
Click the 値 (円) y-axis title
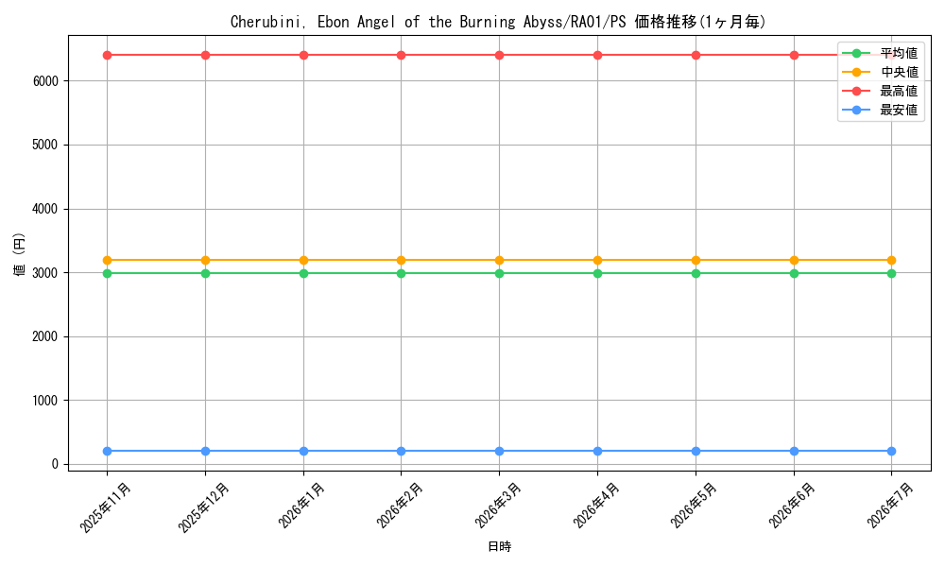19,253
